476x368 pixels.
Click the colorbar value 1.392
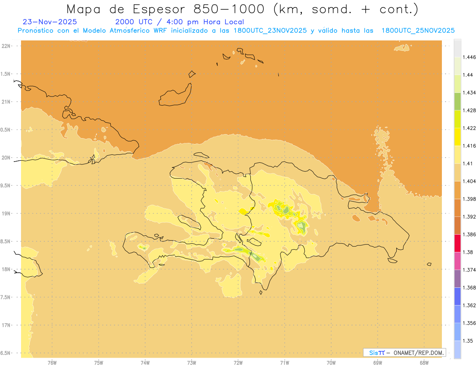pyautogui.click(x=470, y=217)
